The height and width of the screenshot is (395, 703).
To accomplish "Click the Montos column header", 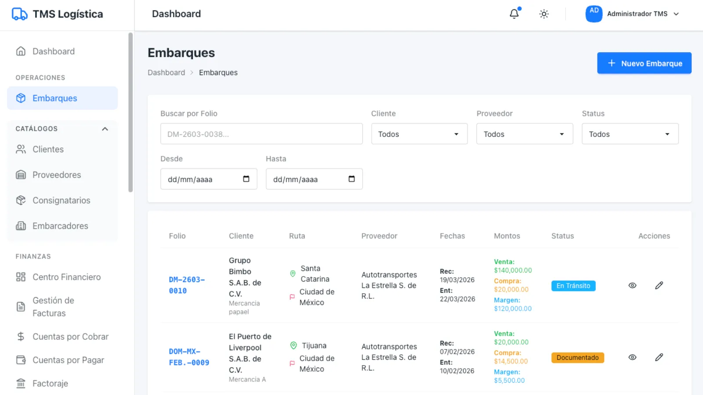I will [507, 236].
